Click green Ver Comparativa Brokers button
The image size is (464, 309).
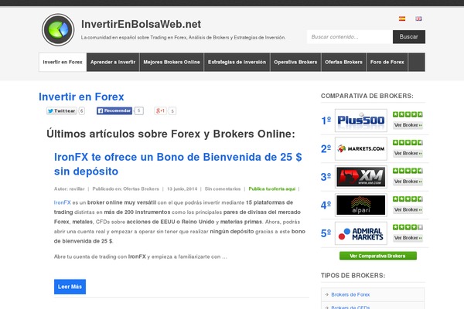(378, 256)
